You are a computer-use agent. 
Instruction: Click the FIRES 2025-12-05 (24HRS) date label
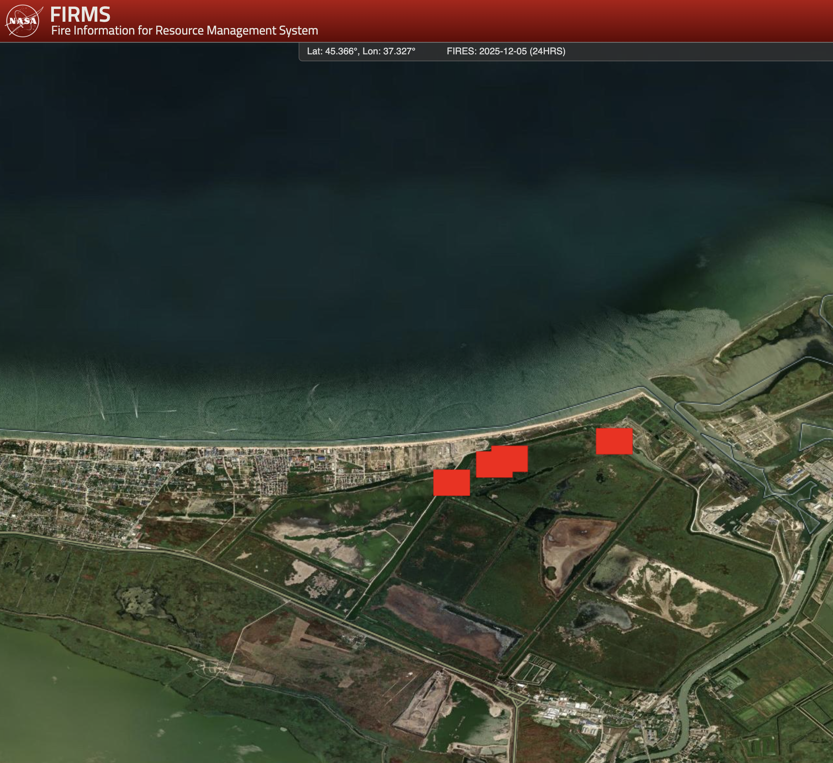506,51
